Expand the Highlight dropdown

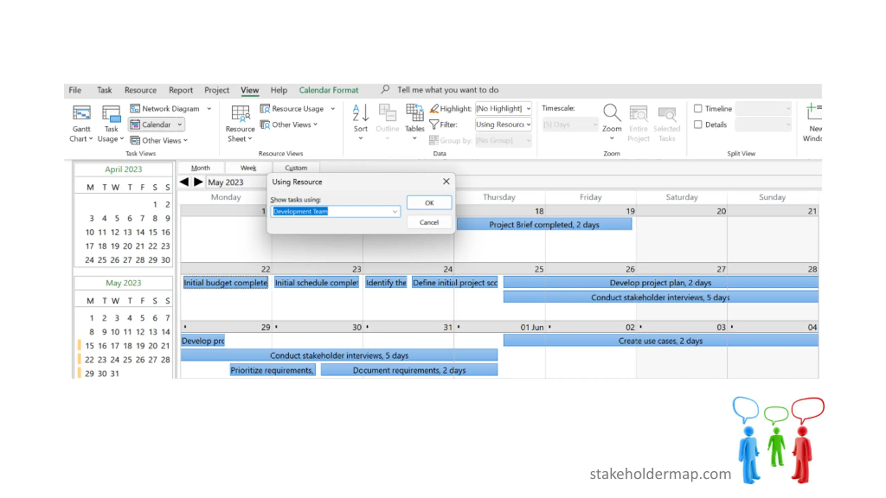tap(528, 109)
